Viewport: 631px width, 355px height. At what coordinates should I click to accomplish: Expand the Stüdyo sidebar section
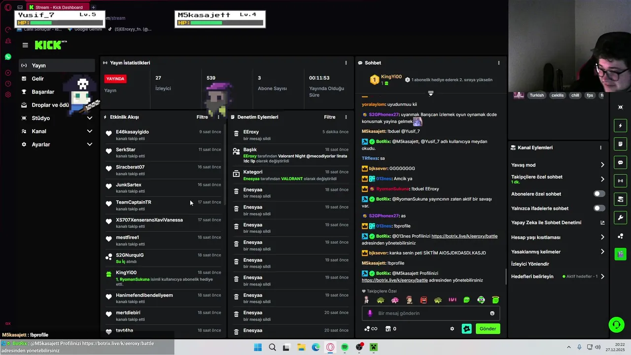[x=89, y=118]
